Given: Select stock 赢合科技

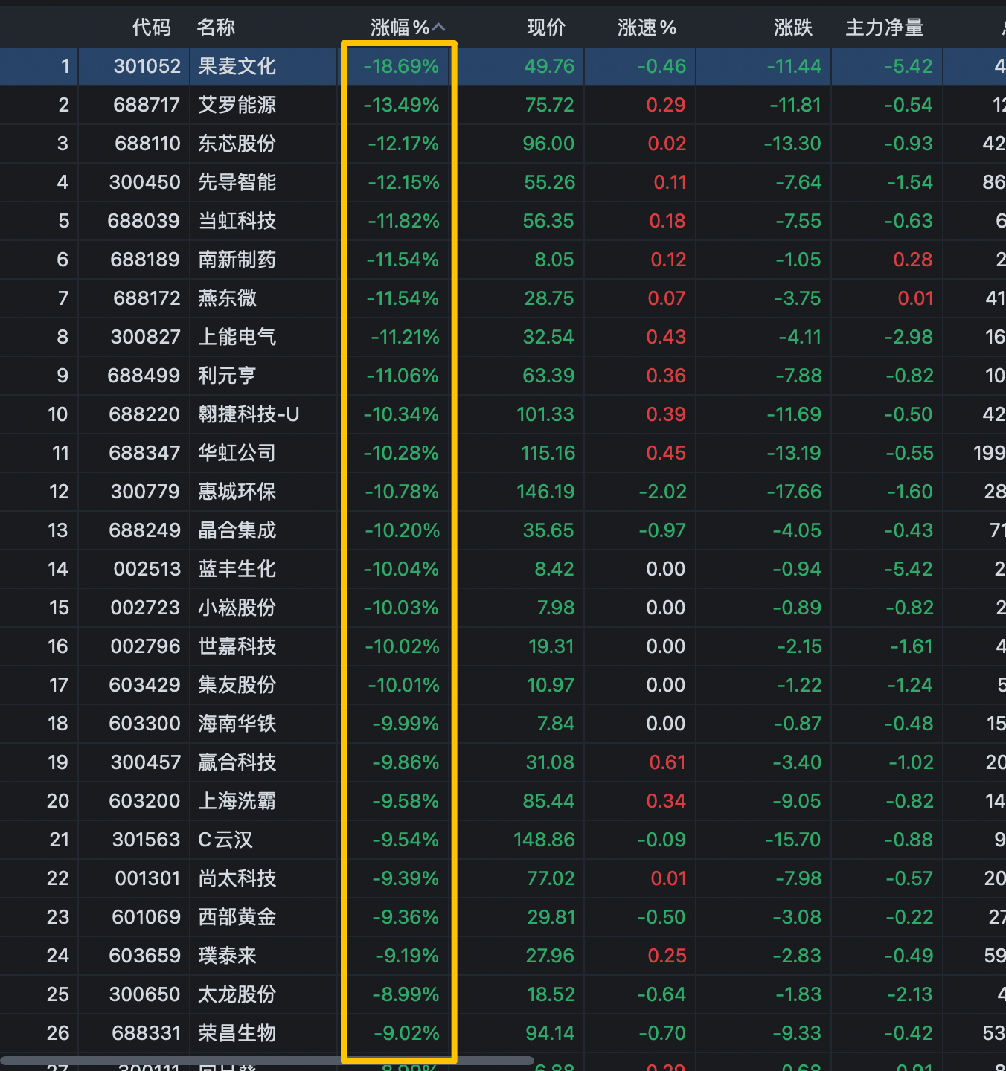Looking at the screenshot, I should click(237, 762).
